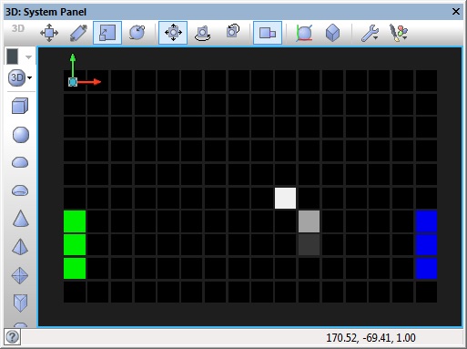Open the paintbrush colors dropdown

pyautogui.click(x=399, y=33)
